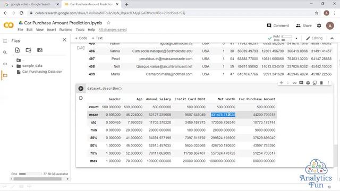Image resolution: width=340 pixels, height=191 pixels.
Task: Click the Car Purchase Amount column header
Action: point(257,99)
